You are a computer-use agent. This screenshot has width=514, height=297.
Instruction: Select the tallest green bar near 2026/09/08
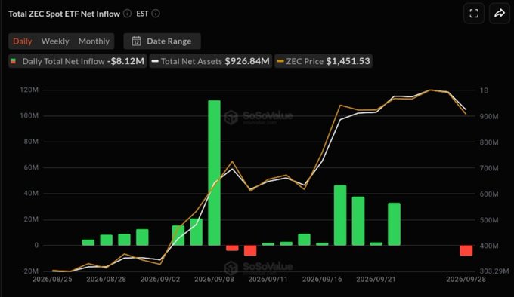coord(214,173)
